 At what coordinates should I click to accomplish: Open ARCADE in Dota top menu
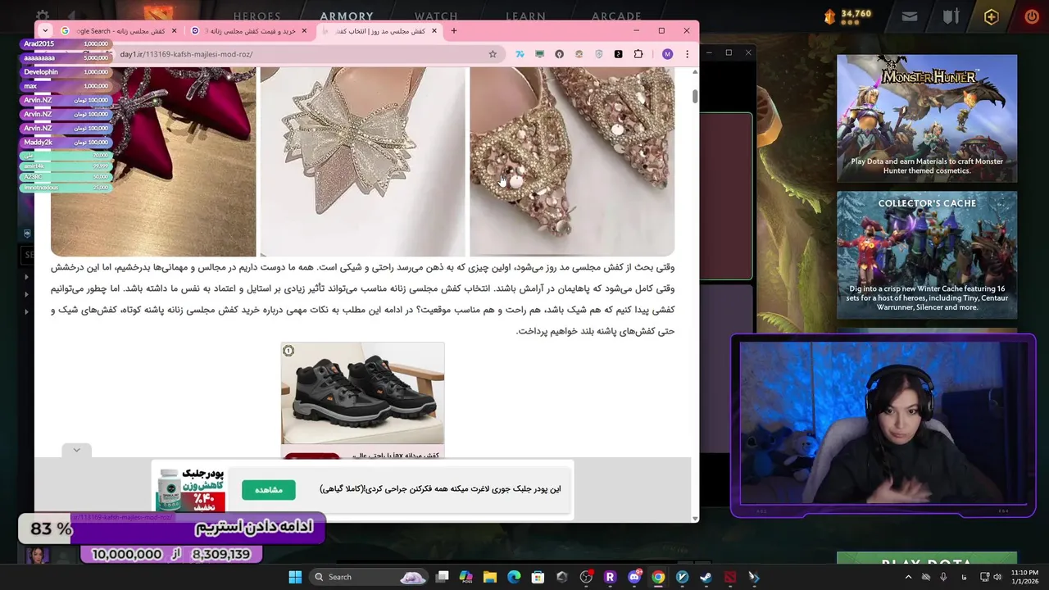click(x=616, y=16)
